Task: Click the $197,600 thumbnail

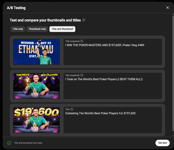Action: tap(37, 120)
